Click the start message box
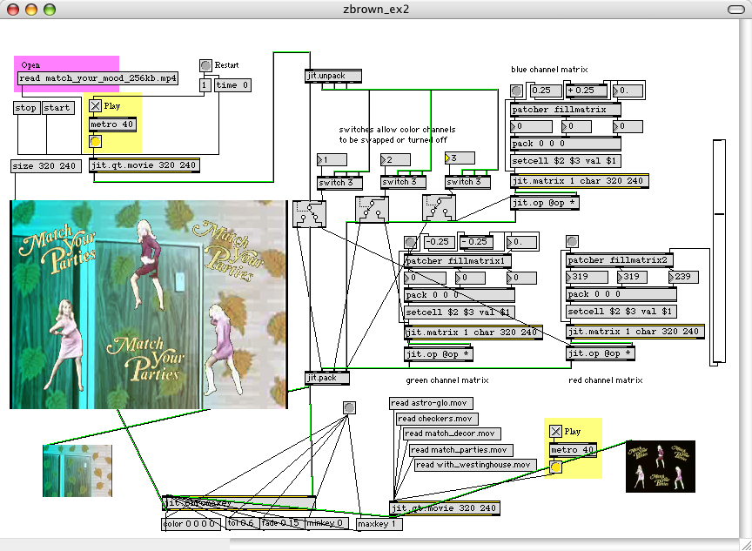Image resolution: width=752 pixels, height=551 pixels. [x=57, y=108]
